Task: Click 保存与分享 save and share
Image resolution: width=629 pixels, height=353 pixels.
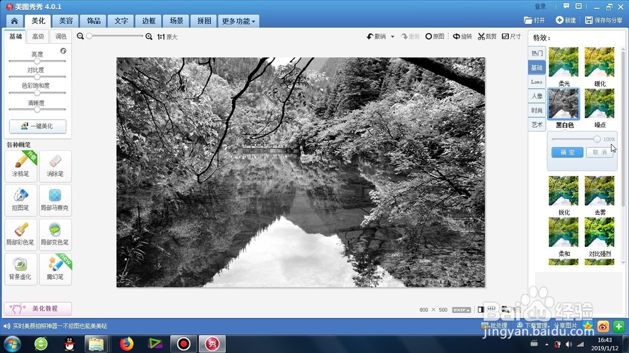Action: pyautogui.click(x=604, y=20)
